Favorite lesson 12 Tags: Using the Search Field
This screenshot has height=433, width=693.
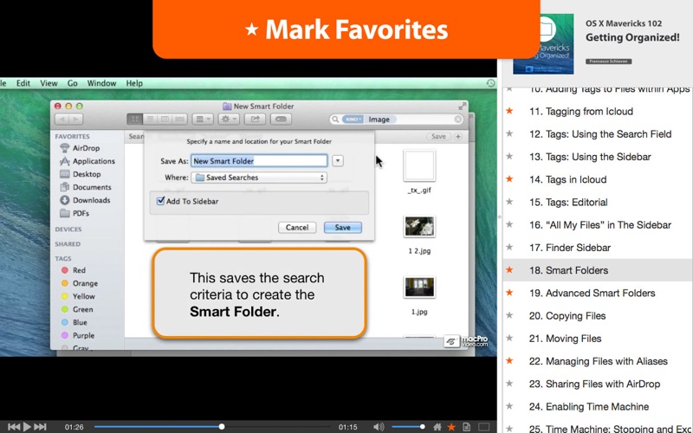click(x=509, y=133)
